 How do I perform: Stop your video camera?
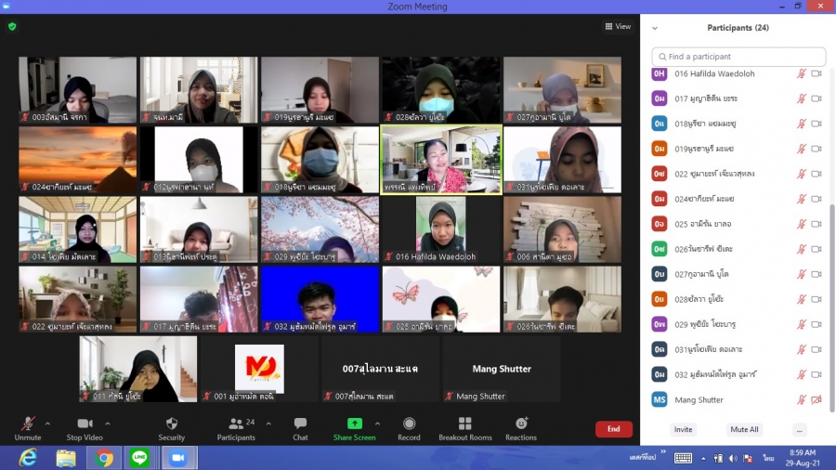click(85, 427)
